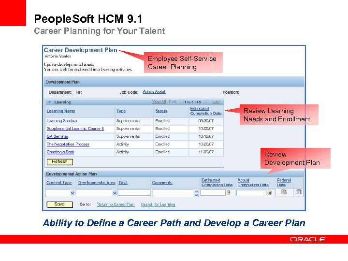This screenshot has width=348, height=261.
Task: Select the 11/09/07 completion date cell
Action: 206,152
